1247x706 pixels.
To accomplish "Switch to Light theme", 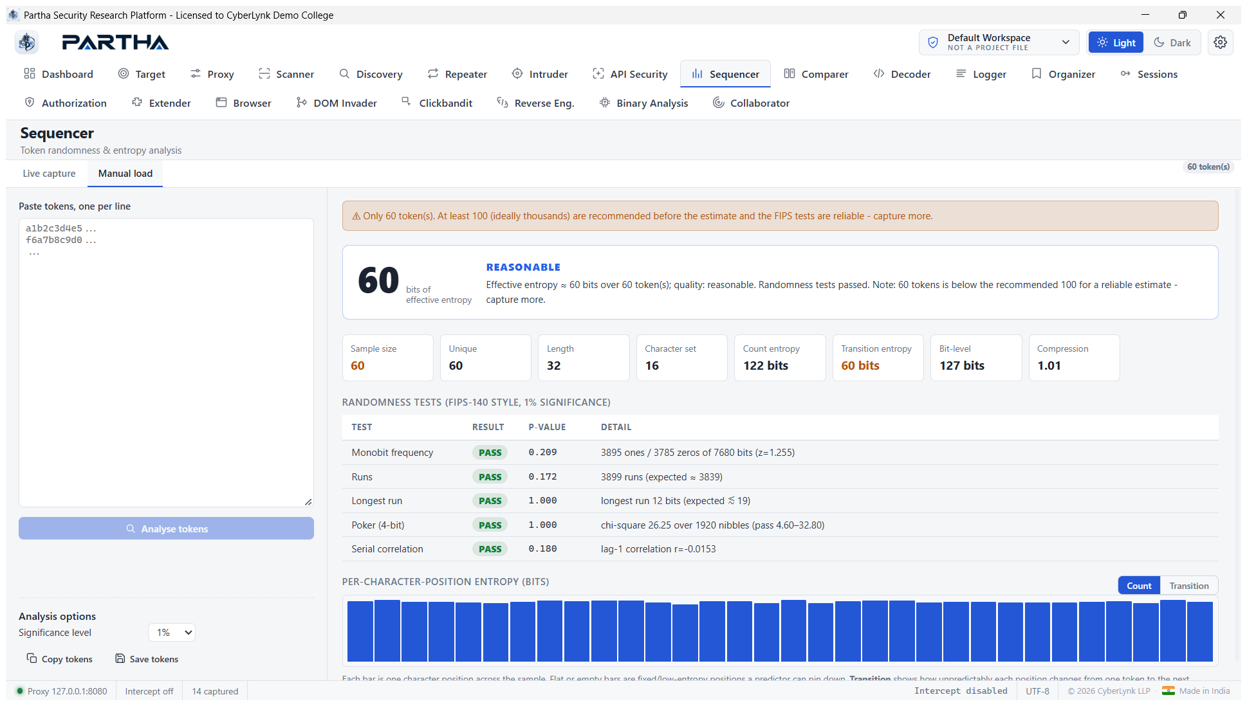I will tap(1116, 42).
